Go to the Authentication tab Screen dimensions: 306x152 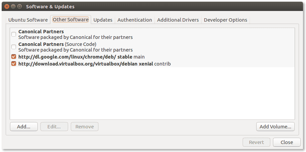click(x=135, y=20)
